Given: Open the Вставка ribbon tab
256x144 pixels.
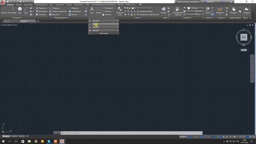Looking at the screenshot, I should (x=19, y=5).
